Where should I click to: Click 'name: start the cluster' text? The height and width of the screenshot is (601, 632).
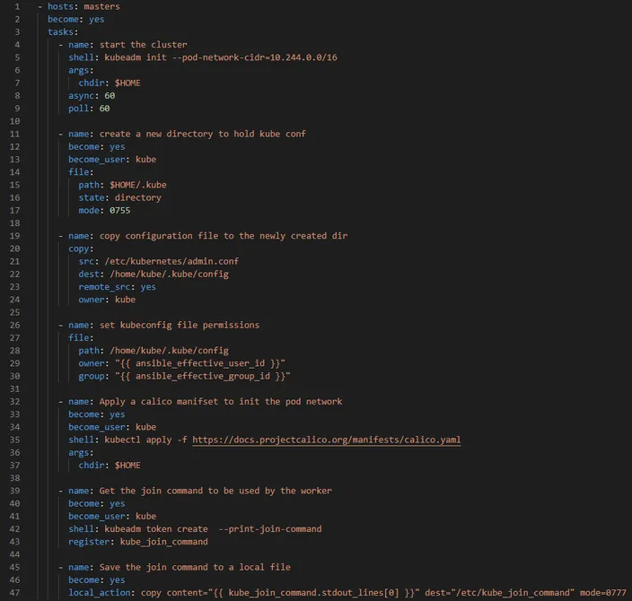tap(127, 45)
